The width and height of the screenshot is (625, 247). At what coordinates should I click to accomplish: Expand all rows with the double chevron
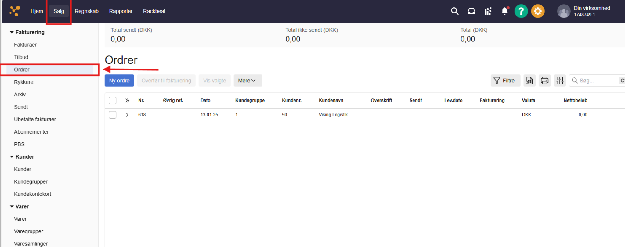click(127, 100)
